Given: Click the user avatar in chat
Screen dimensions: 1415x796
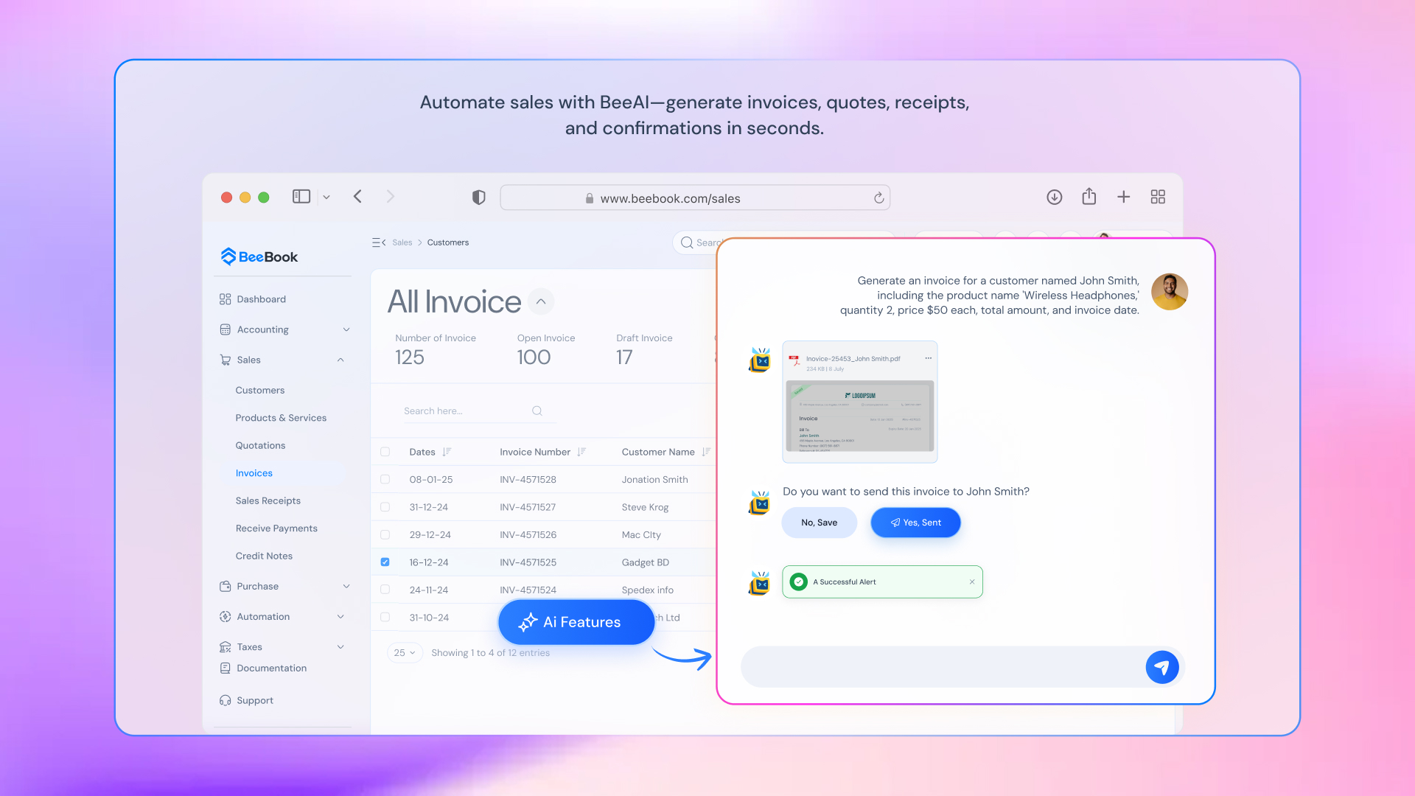Looking at the screenshot, I should coord(1170,292).
